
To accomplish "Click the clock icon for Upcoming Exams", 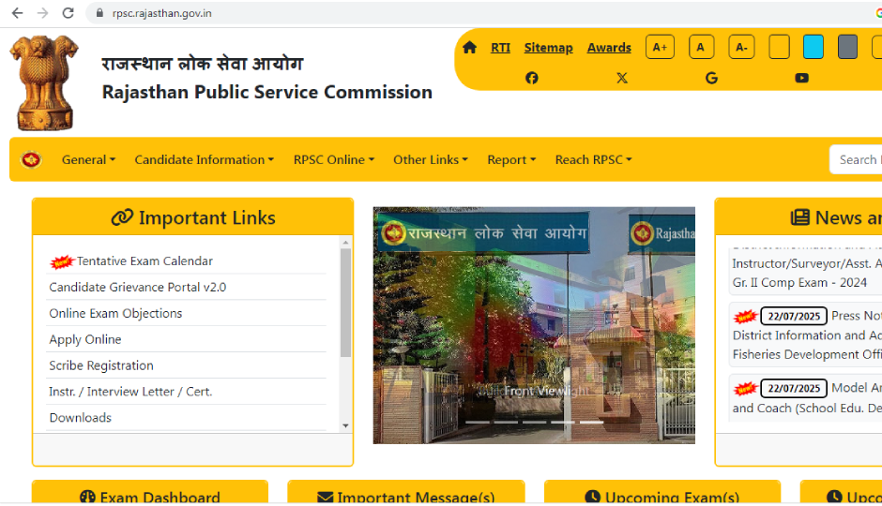I will [x=592, y=497].
